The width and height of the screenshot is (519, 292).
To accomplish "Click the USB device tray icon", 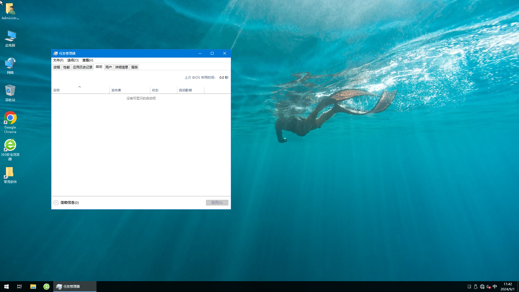I will tap(476, 287).
